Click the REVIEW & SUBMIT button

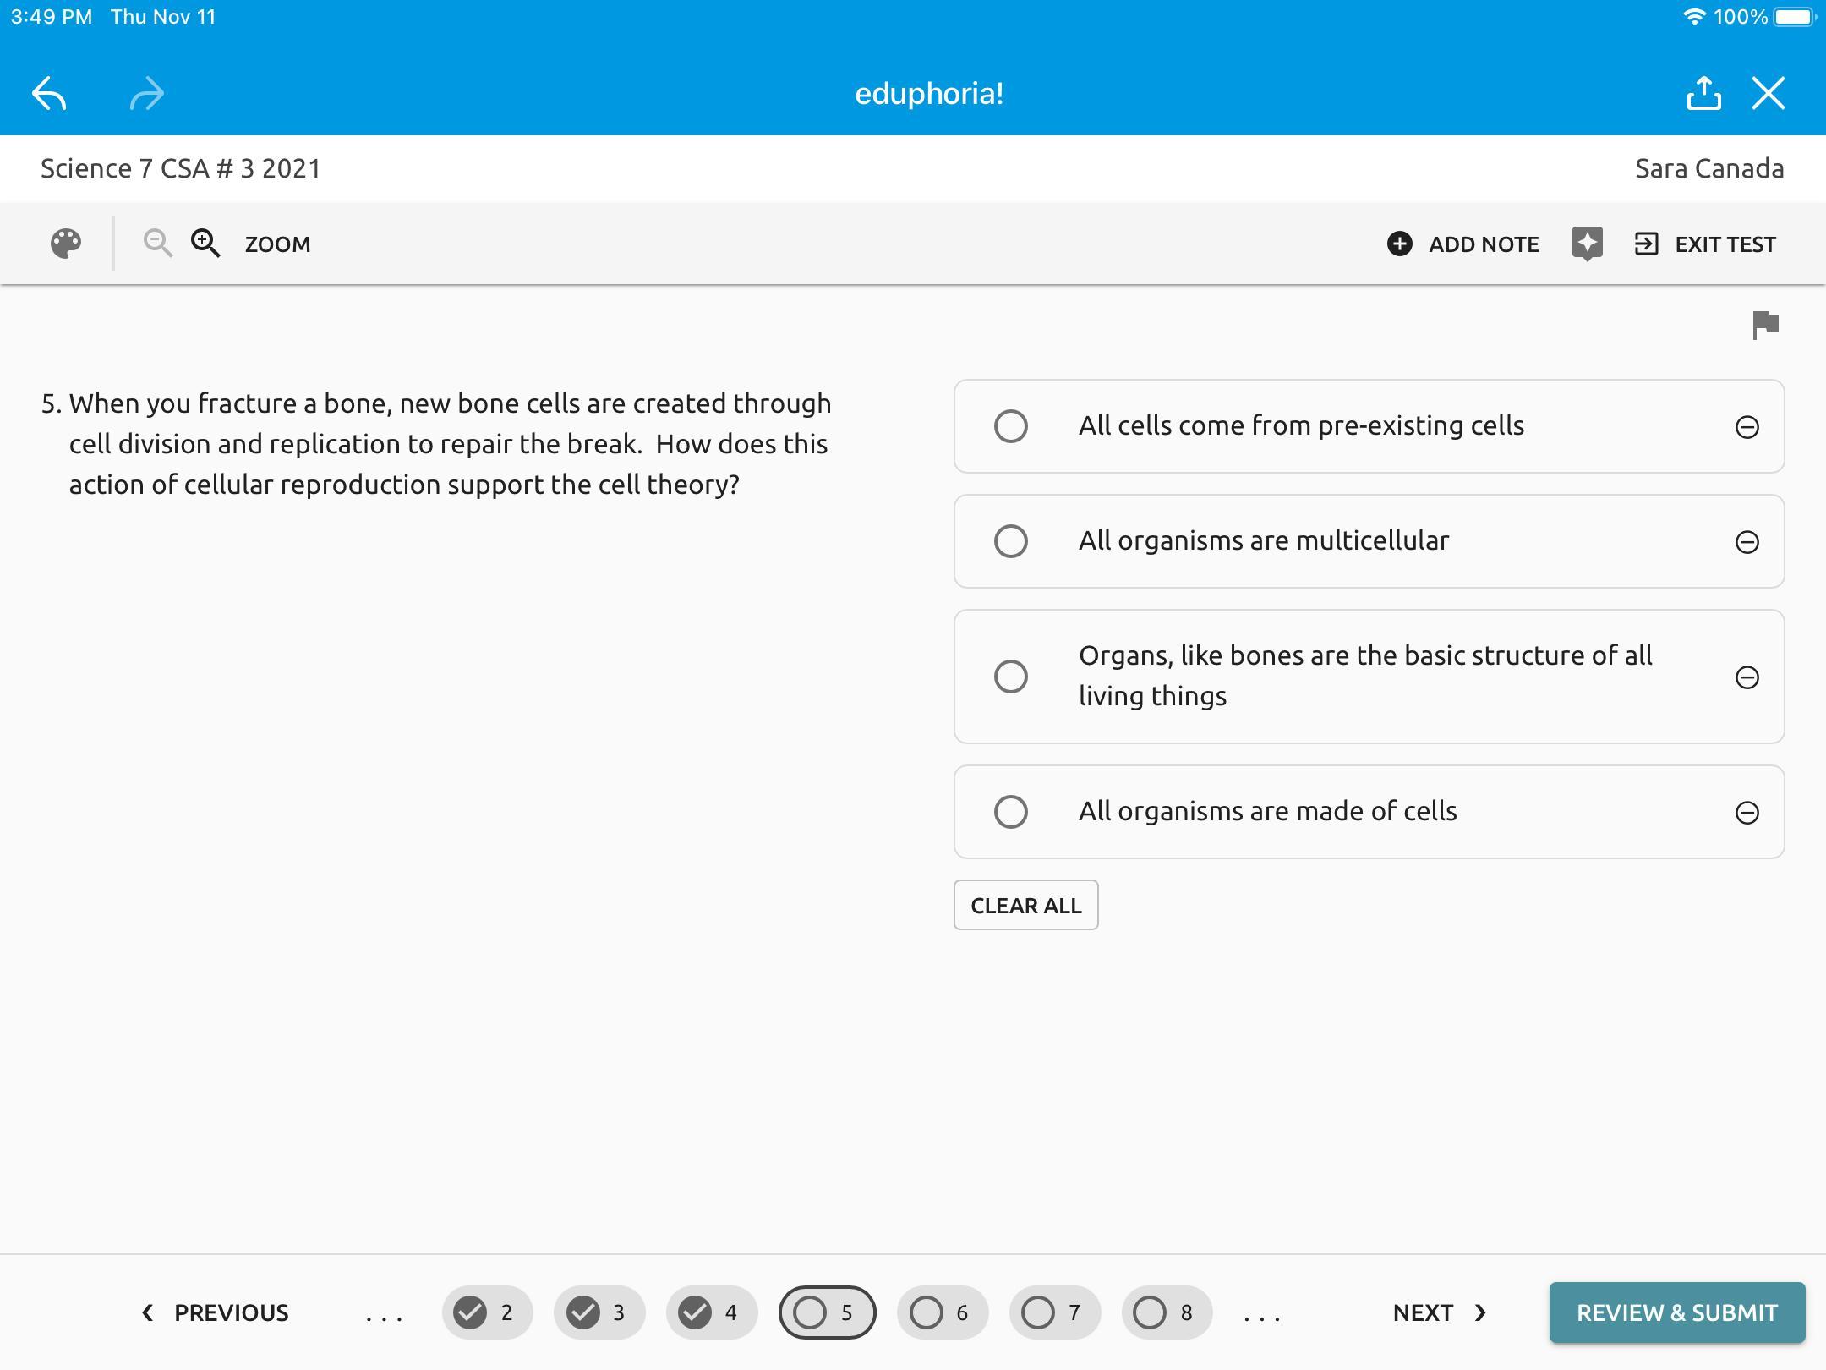click(1676, 1312)
